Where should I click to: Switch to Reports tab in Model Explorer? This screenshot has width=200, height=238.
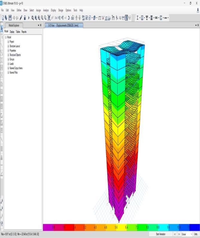tap(24, 32)
